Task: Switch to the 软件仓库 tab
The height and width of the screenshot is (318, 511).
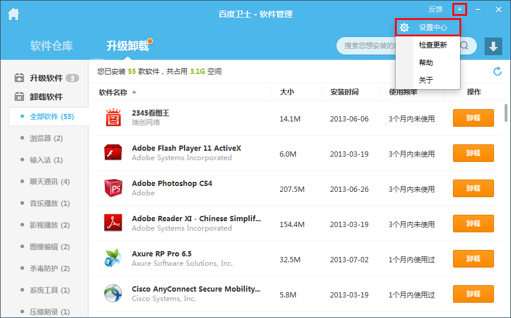Action: 52,46
